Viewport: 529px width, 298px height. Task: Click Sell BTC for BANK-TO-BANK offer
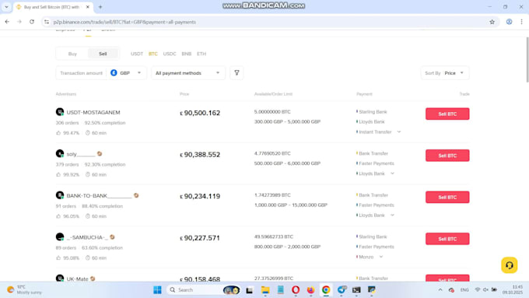pyautogui.click(x=447, y=197)
